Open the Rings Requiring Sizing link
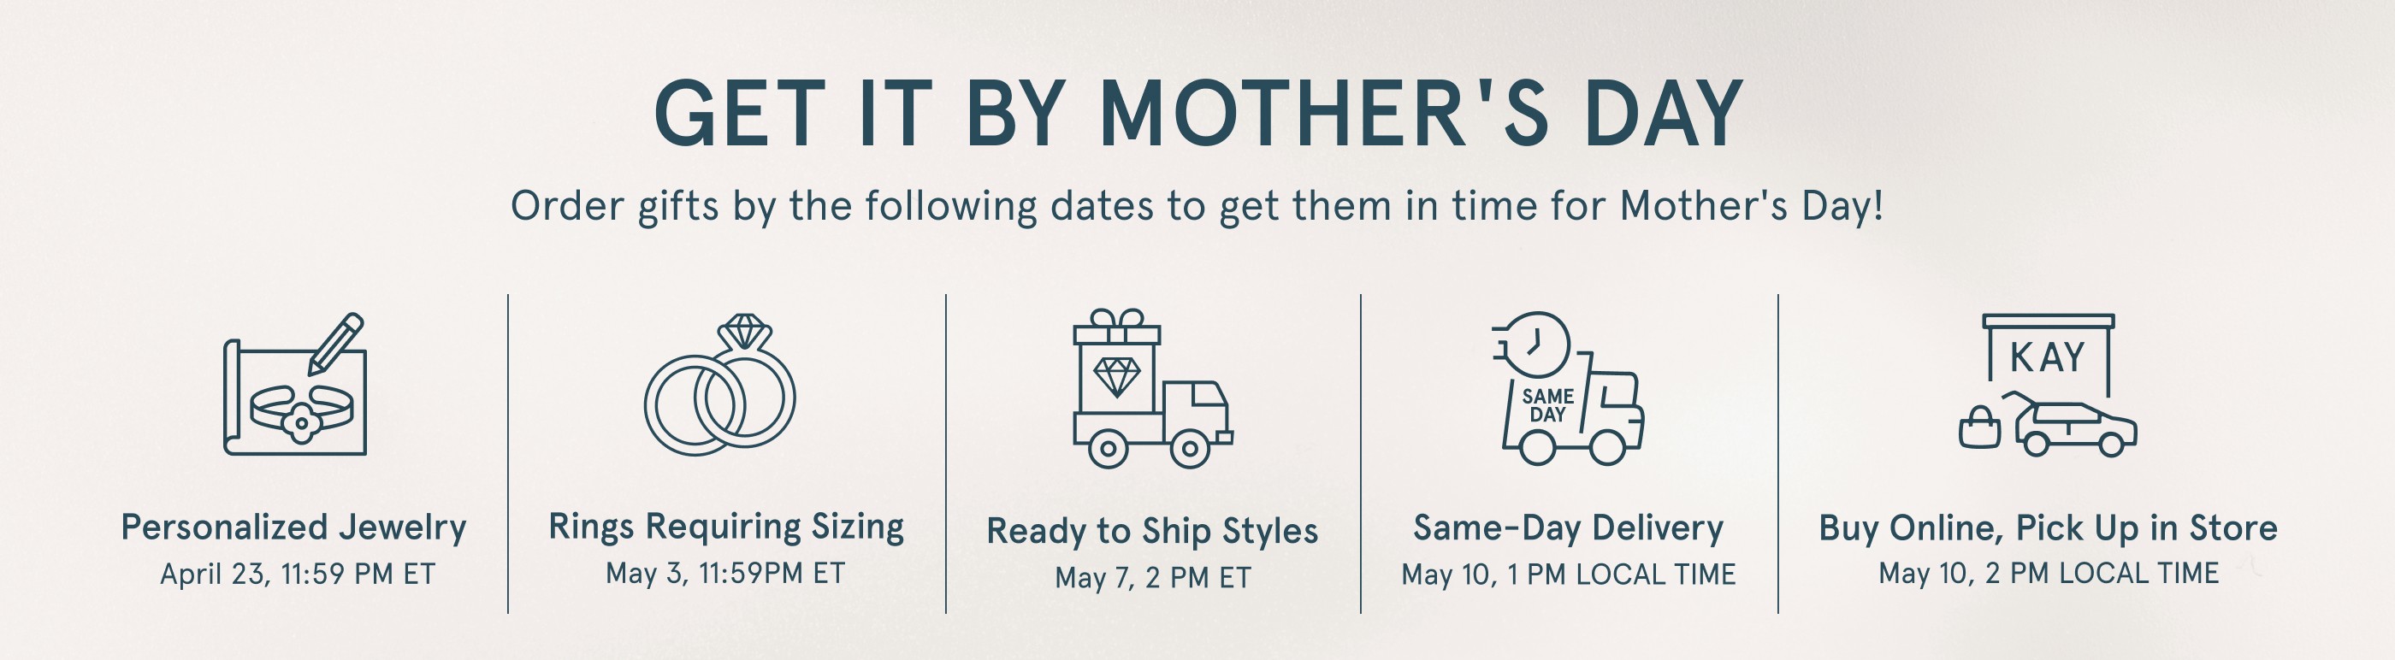The width and height of the screenshot is (2395, 660). [x=726, y=526]
